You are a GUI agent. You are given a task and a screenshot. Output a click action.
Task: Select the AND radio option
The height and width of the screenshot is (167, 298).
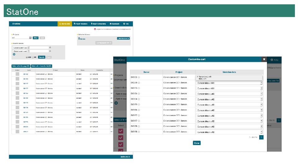[27, 57]
